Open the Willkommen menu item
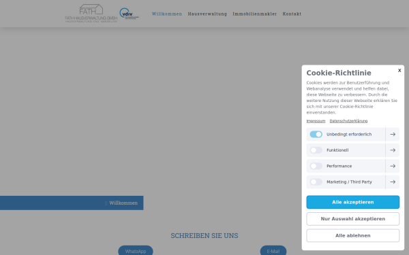 click(x=167, y=14)
